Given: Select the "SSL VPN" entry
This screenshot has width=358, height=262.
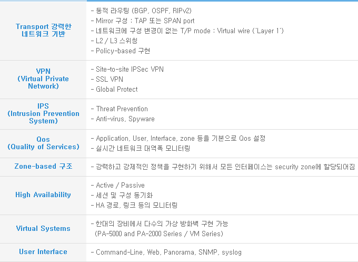Looking at the screenshot, I should [110, 79].
